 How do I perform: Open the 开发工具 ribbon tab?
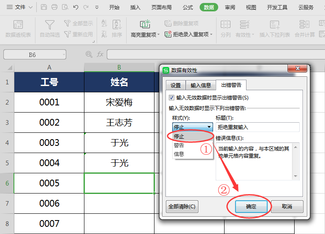277,8
